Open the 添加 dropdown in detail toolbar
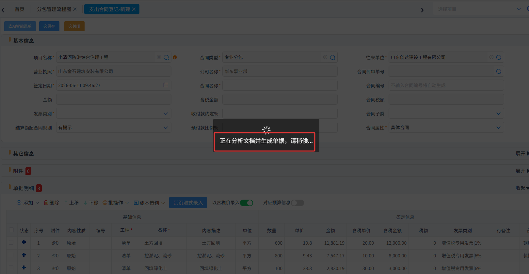The width and height of the screenshot is (529, 274). (x=28, y=203)
